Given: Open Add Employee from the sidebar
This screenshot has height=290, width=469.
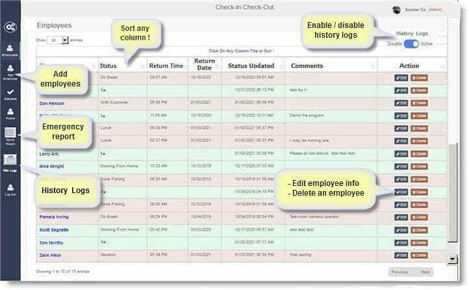Looking at the screenshot, I should click(10, 73).
